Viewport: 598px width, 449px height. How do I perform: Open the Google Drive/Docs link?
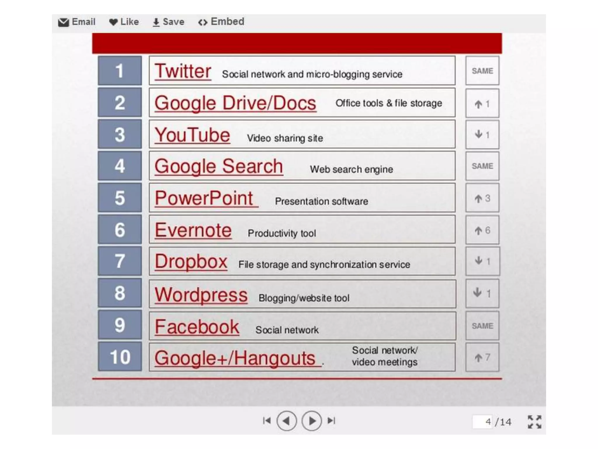point(235,103)
